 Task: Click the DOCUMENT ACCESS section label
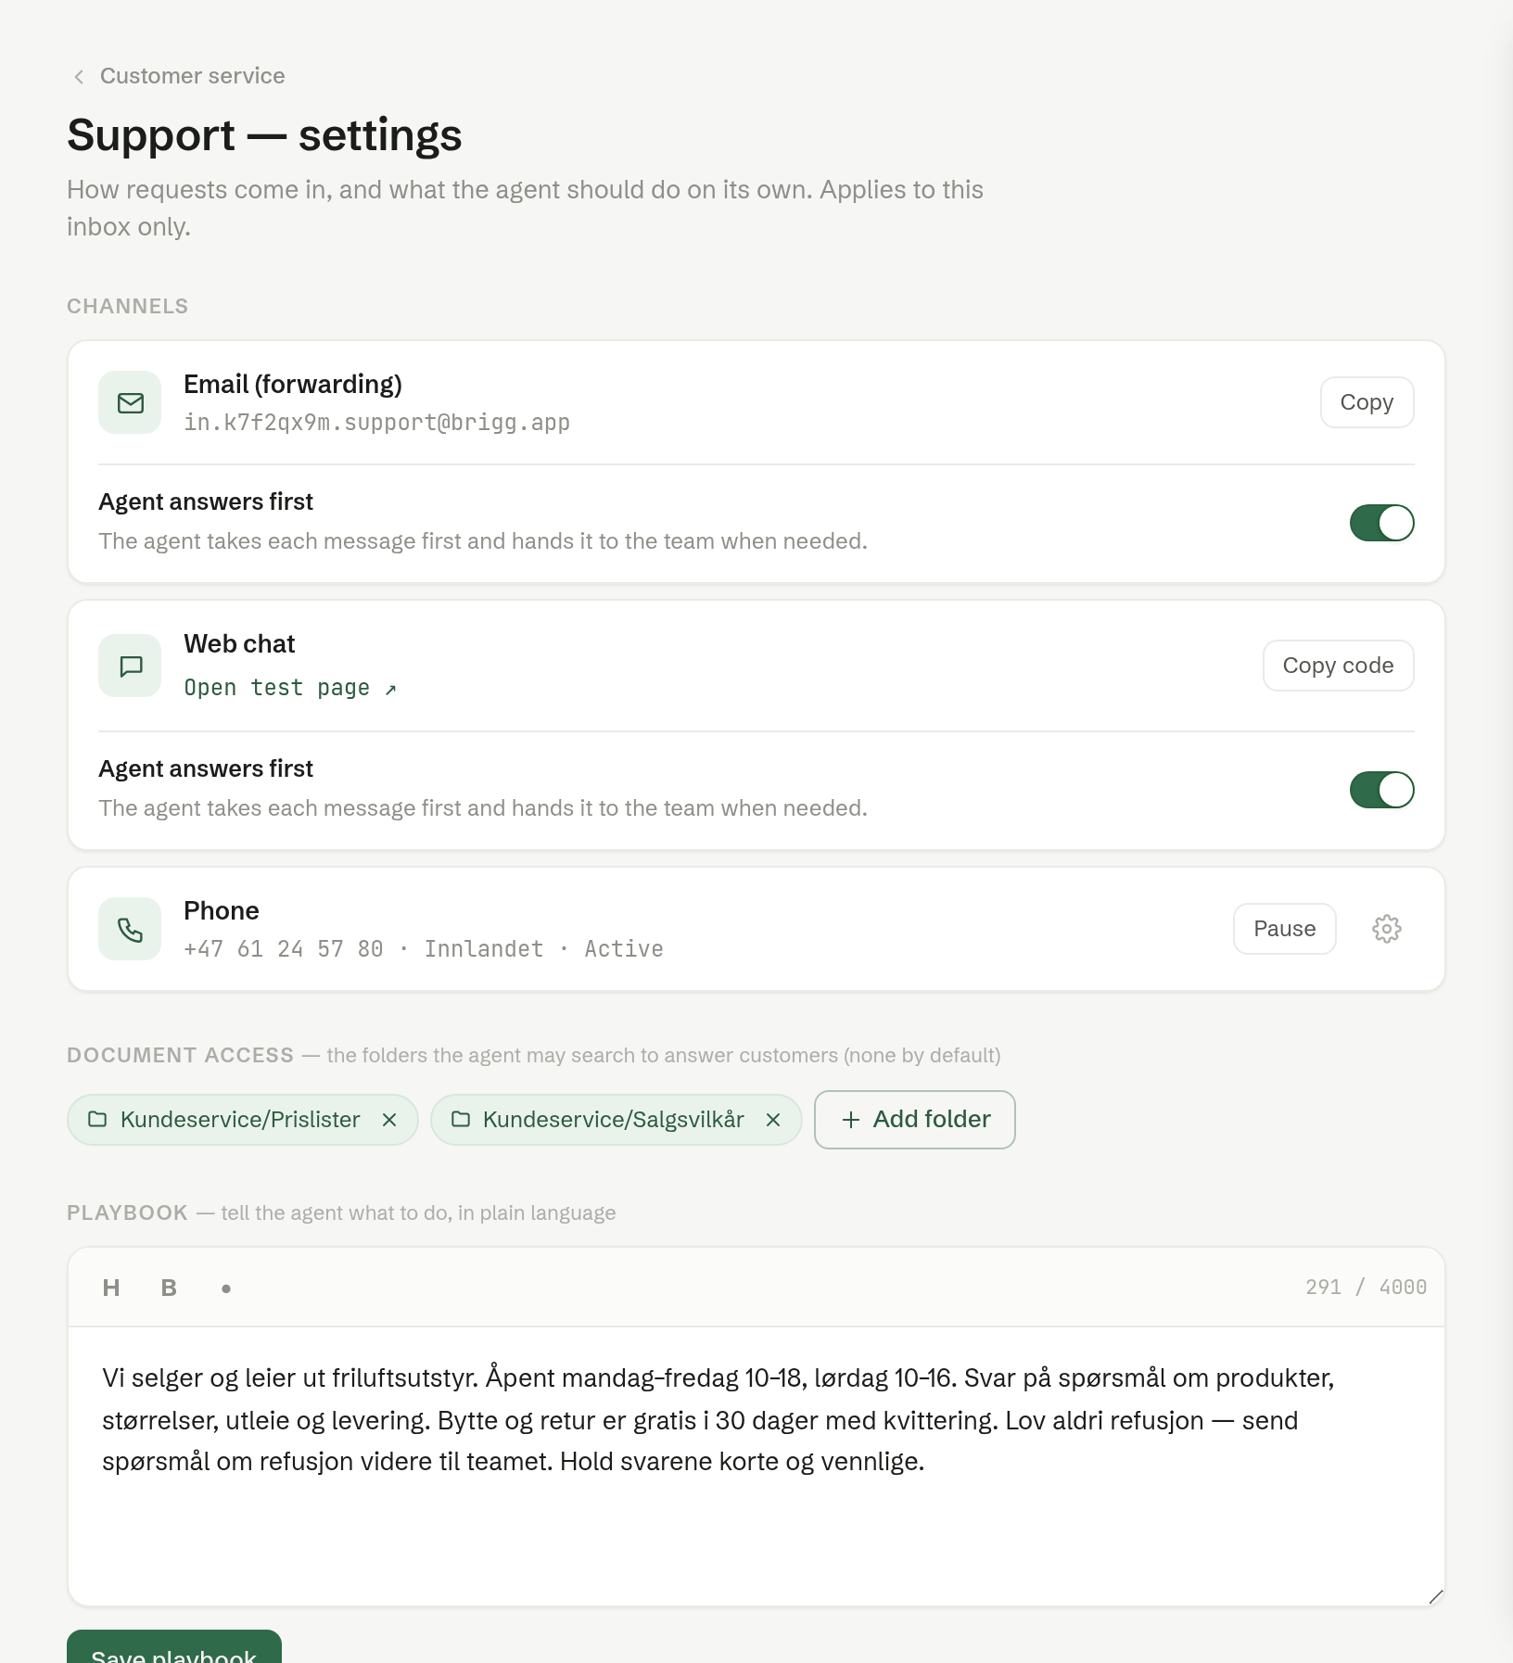click(180, 1056)
